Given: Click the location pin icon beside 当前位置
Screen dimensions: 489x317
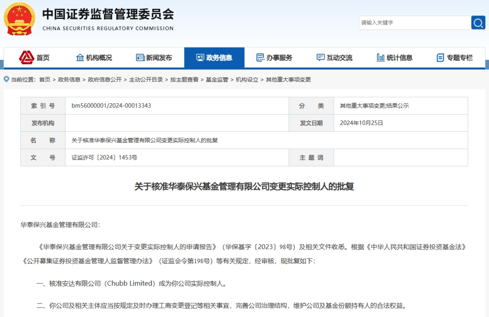Looking at the screenshot, I should (6, 79).
